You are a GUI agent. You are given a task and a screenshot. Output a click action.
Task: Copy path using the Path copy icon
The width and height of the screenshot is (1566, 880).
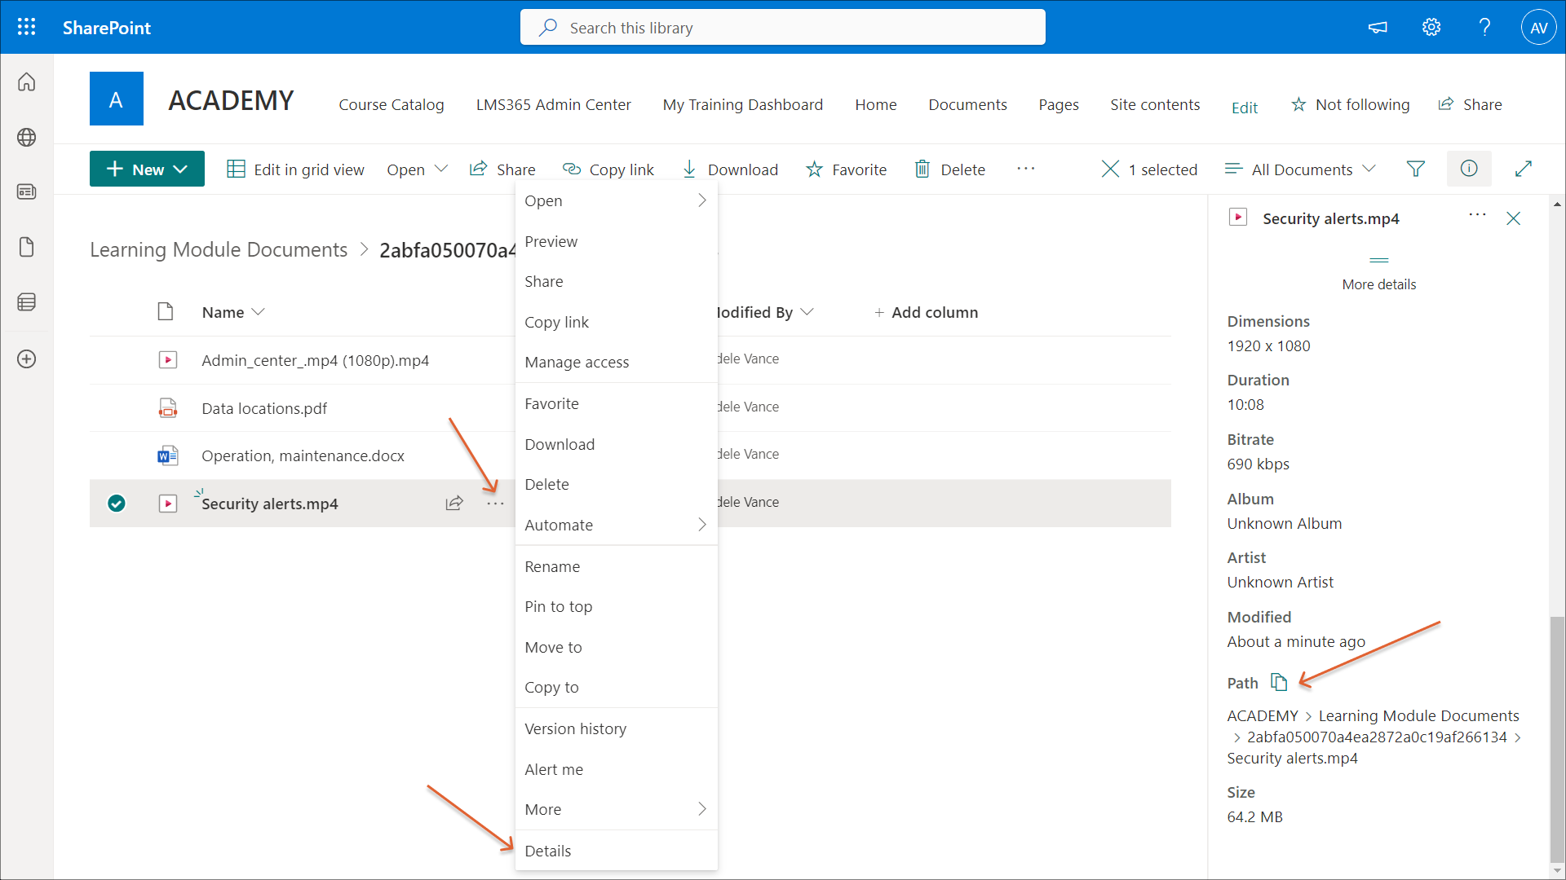(1279, 682)
